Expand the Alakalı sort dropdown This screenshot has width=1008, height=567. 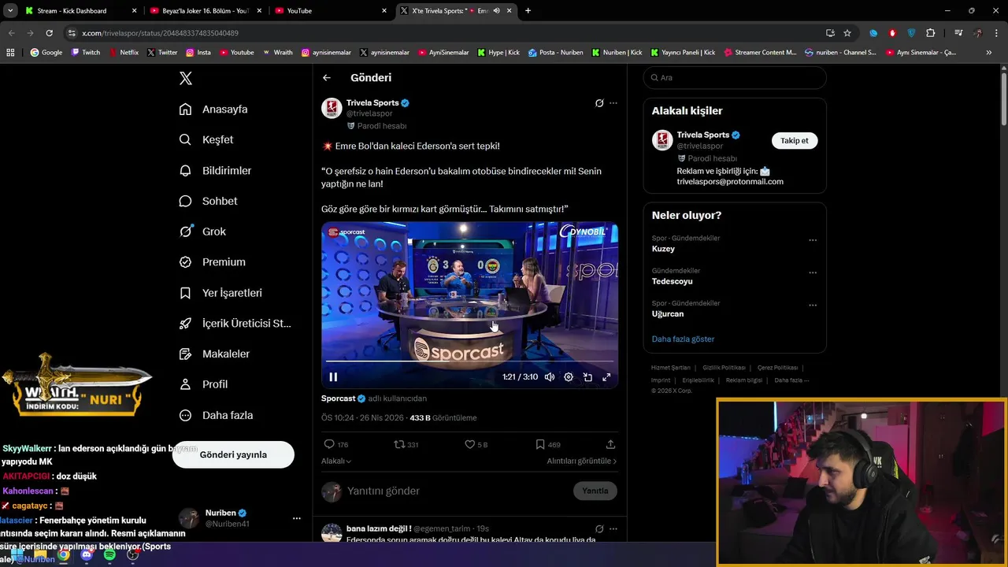pos(336,461)
